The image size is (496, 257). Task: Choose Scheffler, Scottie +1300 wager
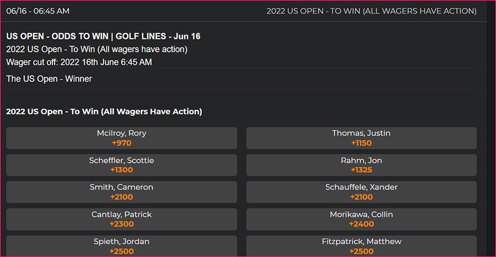[x=121, y=165]
